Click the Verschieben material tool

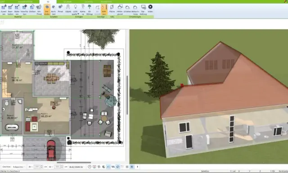coord(24,10)
